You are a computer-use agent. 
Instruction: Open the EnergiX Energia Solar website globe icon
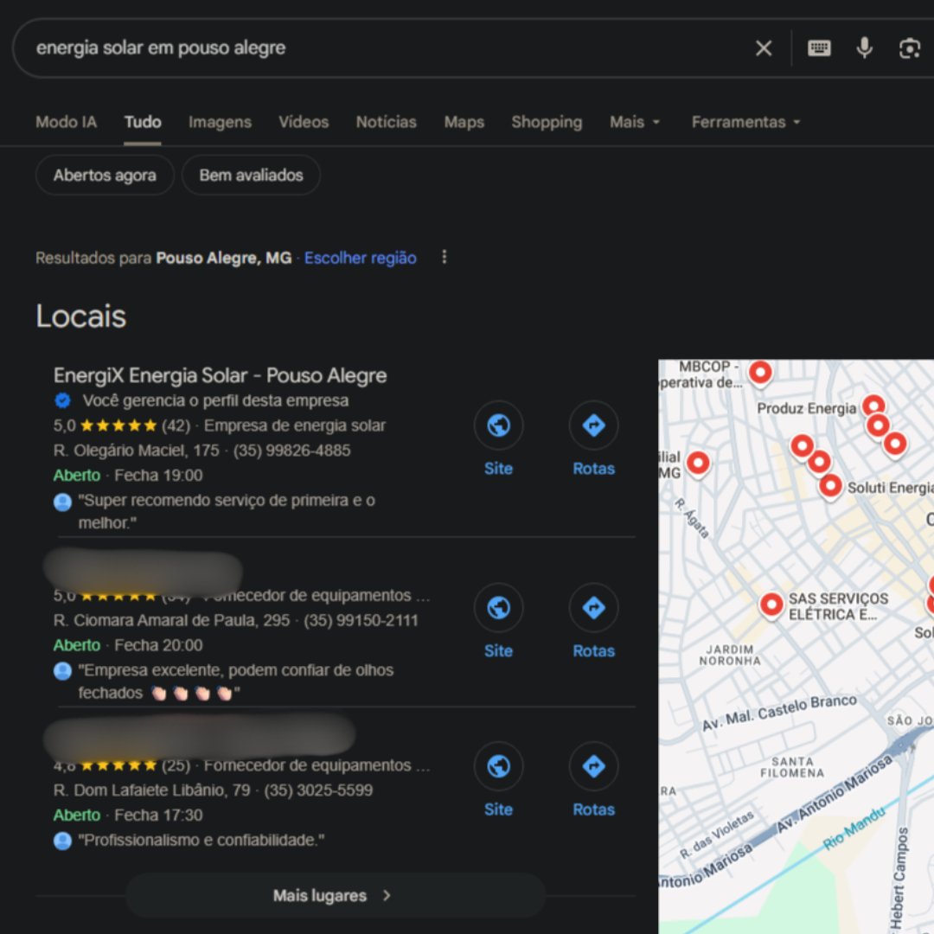[x=498, y=425]
